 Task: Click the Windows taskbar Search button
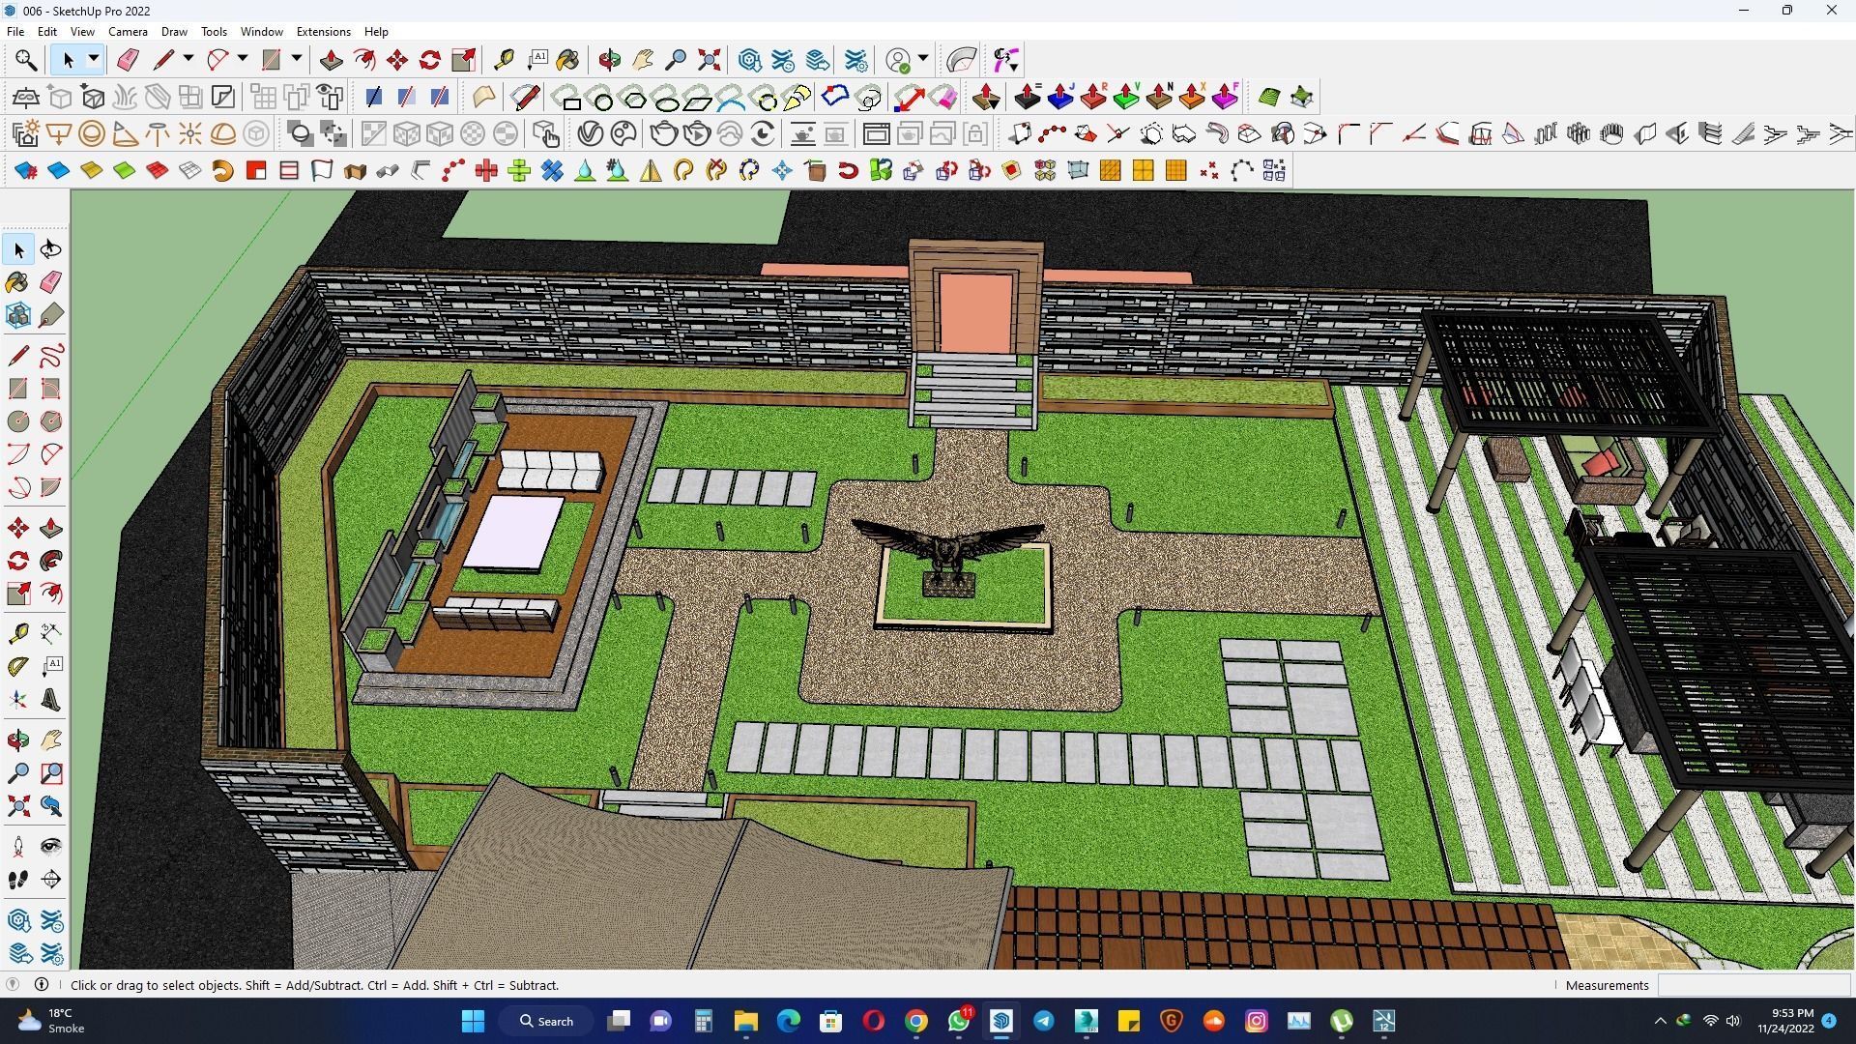546,1021
